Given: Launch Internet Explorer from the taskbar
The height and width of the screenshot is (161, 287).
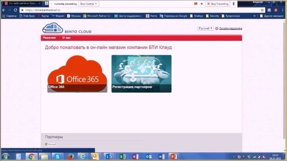Looking at the screenshot, I should (83, 157).
